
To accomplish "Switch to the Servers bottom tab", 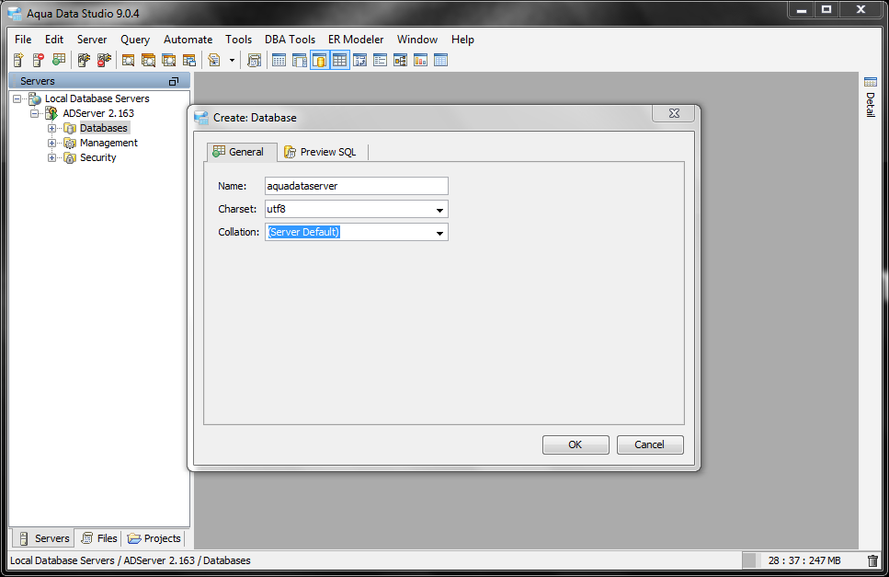I will tap(44, 538).
